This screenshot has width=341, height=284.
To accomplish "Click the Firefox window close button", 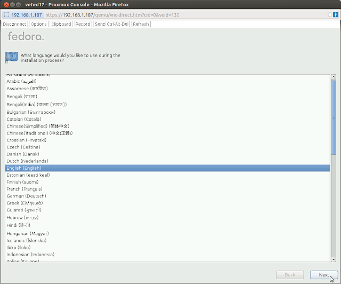I will coord(6,4).
